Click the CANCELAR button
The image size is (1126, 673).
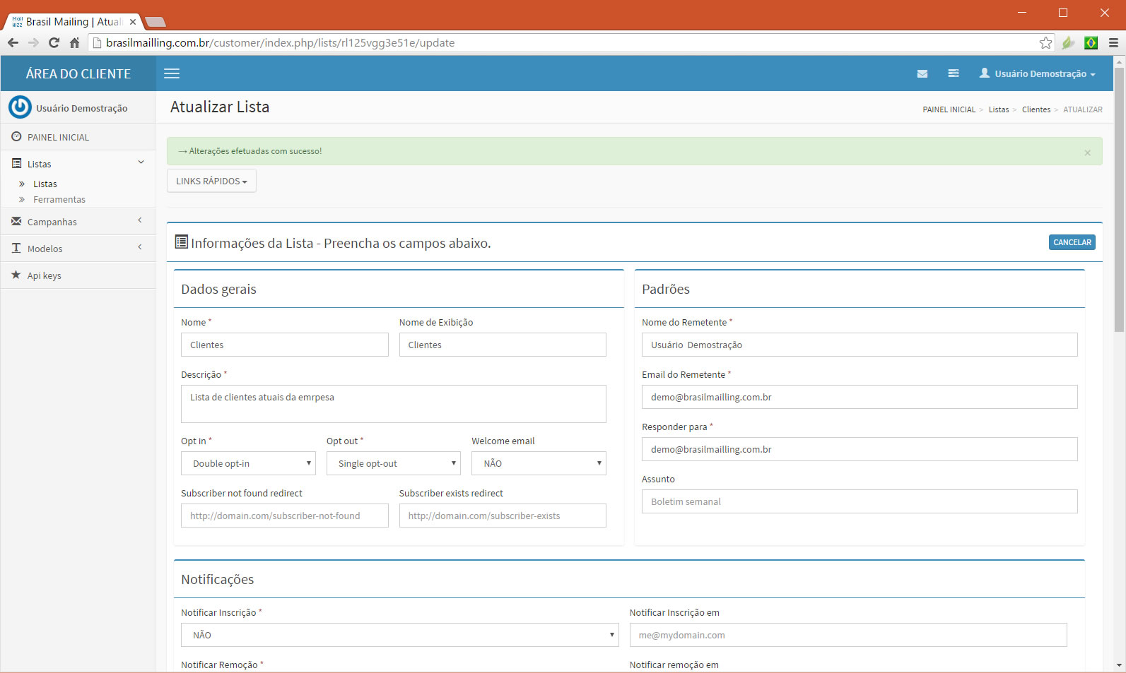click(1072, 242)
